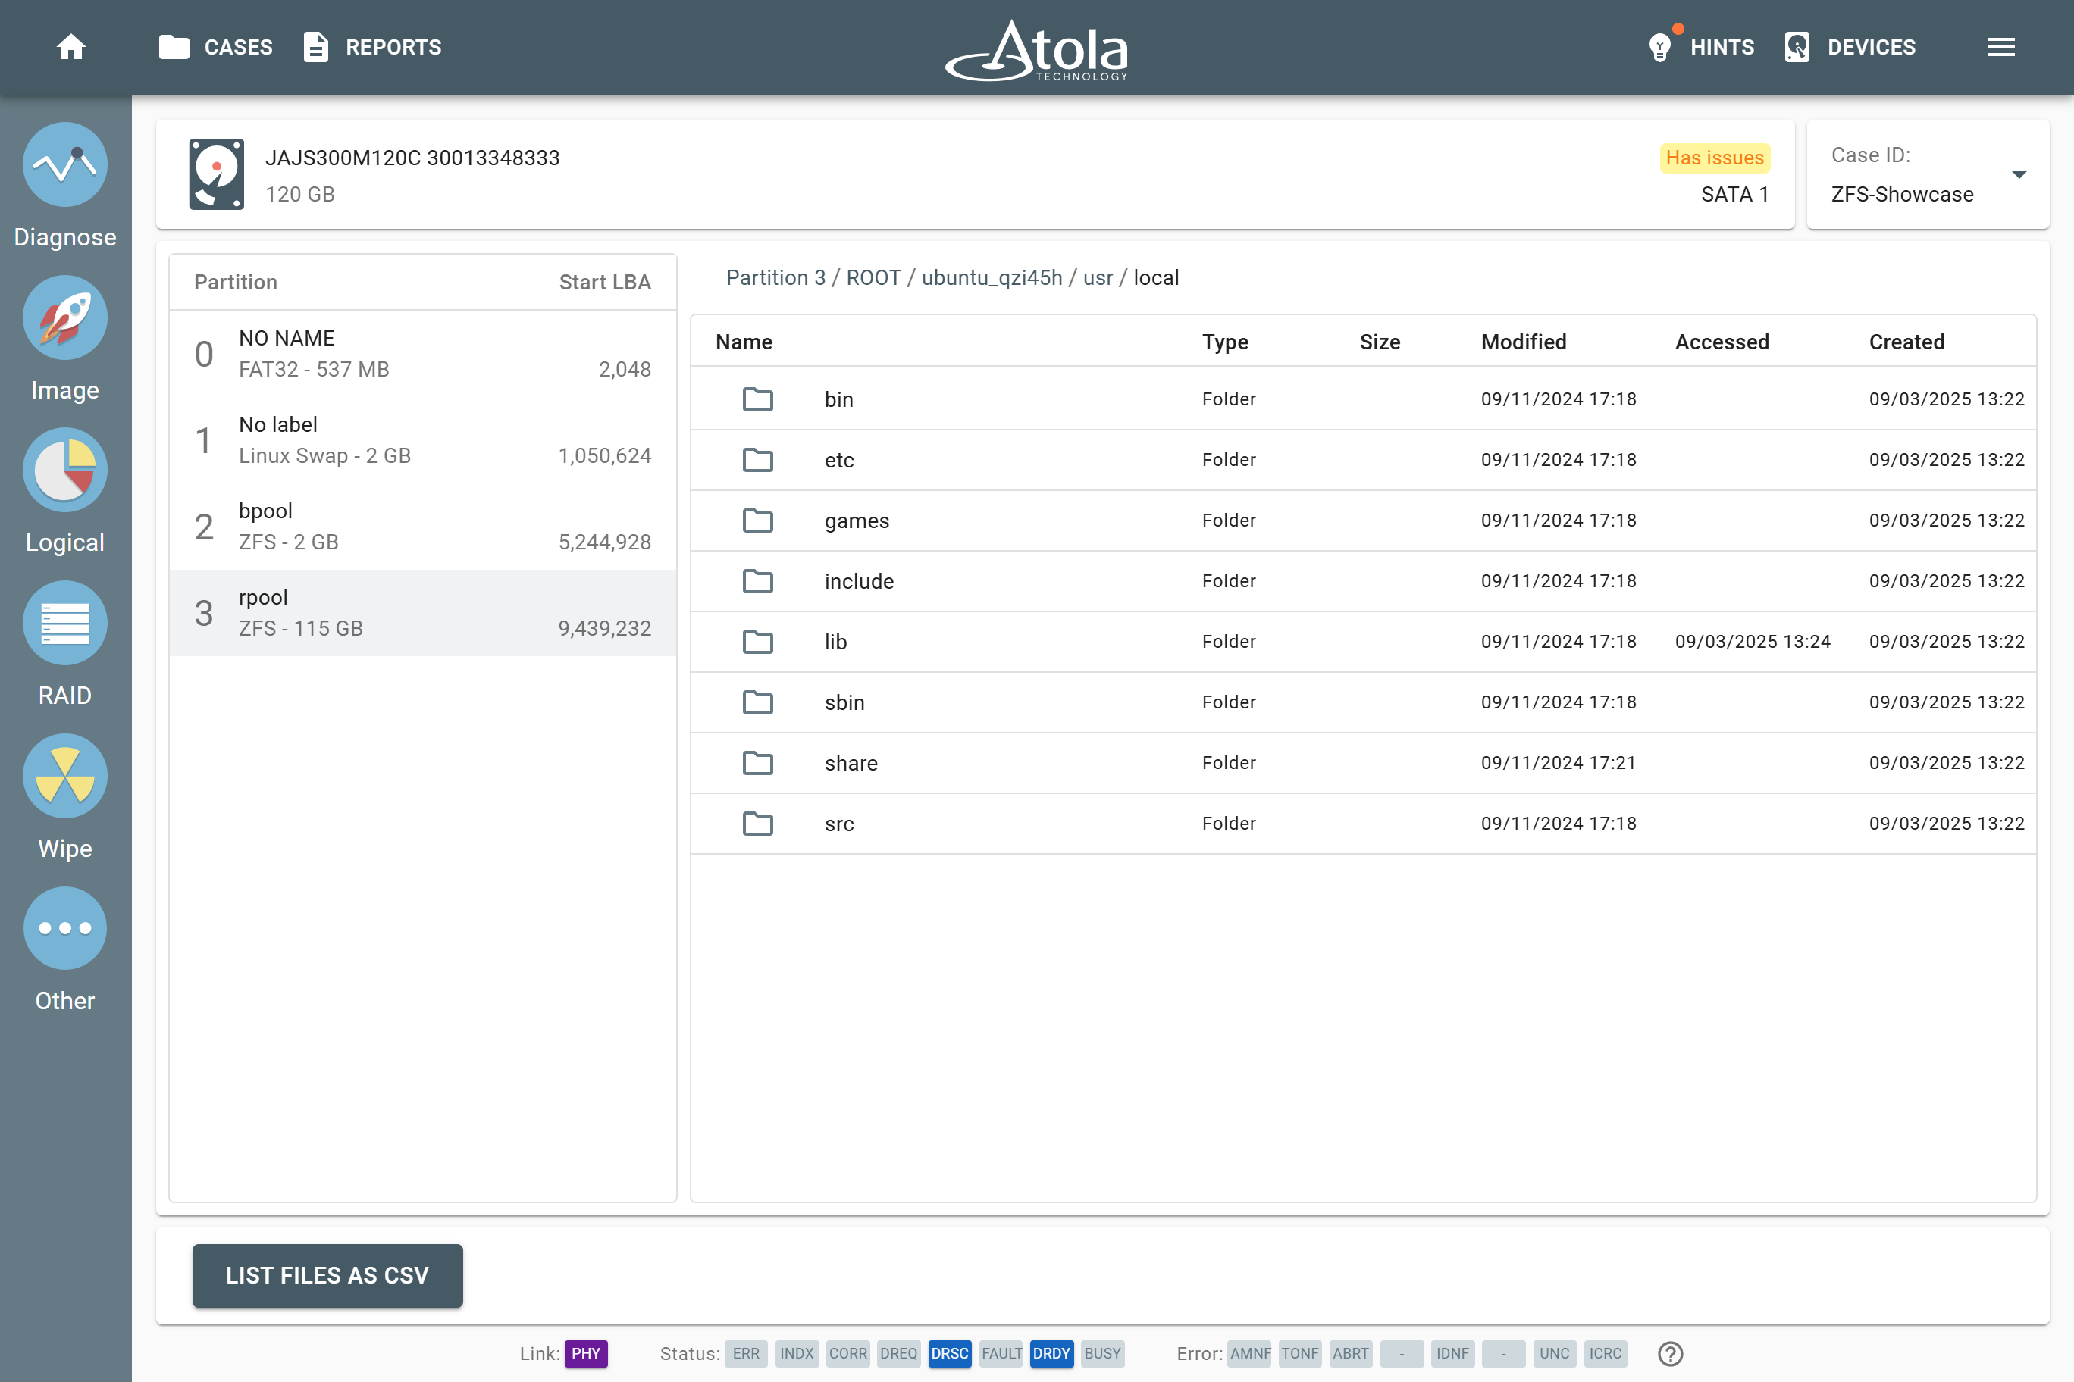Open the Diagnose tool
The width and height of the screenshot is (2074, 1382).
(65, 165)
